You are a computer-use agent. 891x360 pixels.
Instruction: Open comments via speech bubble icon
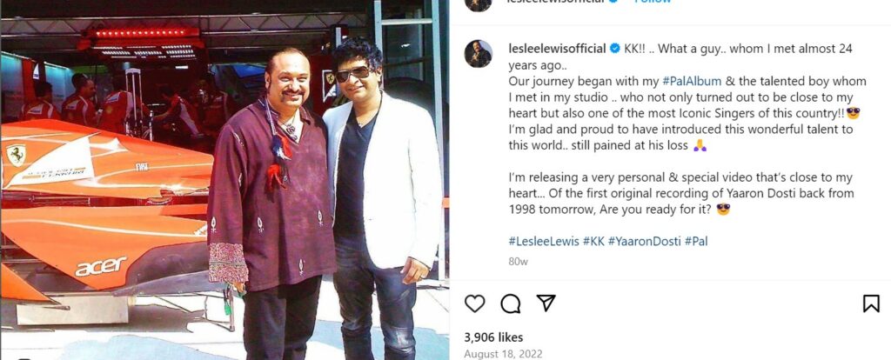pyautogui.click(x=510, y=303)
